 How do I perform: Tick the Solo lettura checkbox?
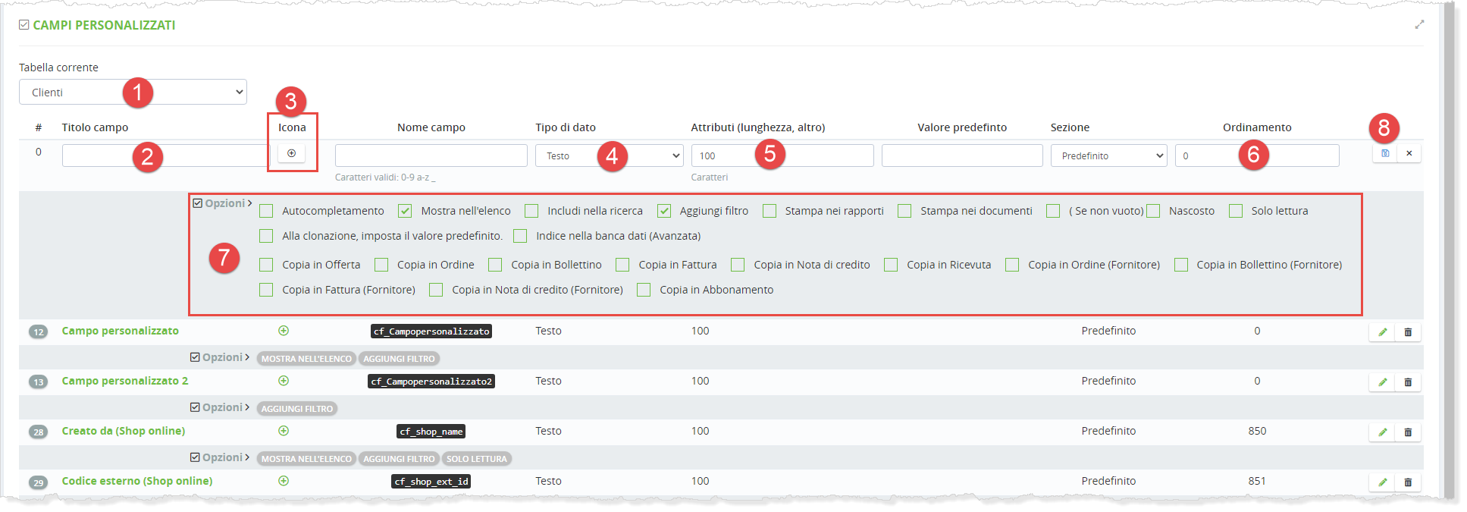pyautogui.click(x=1236, y=211)
